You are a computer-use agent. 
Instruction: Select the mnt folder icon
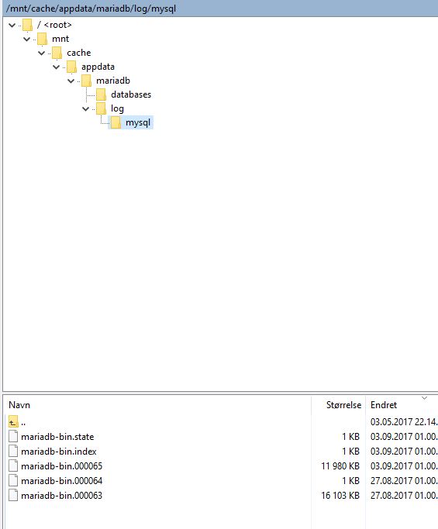click(42, 39)
